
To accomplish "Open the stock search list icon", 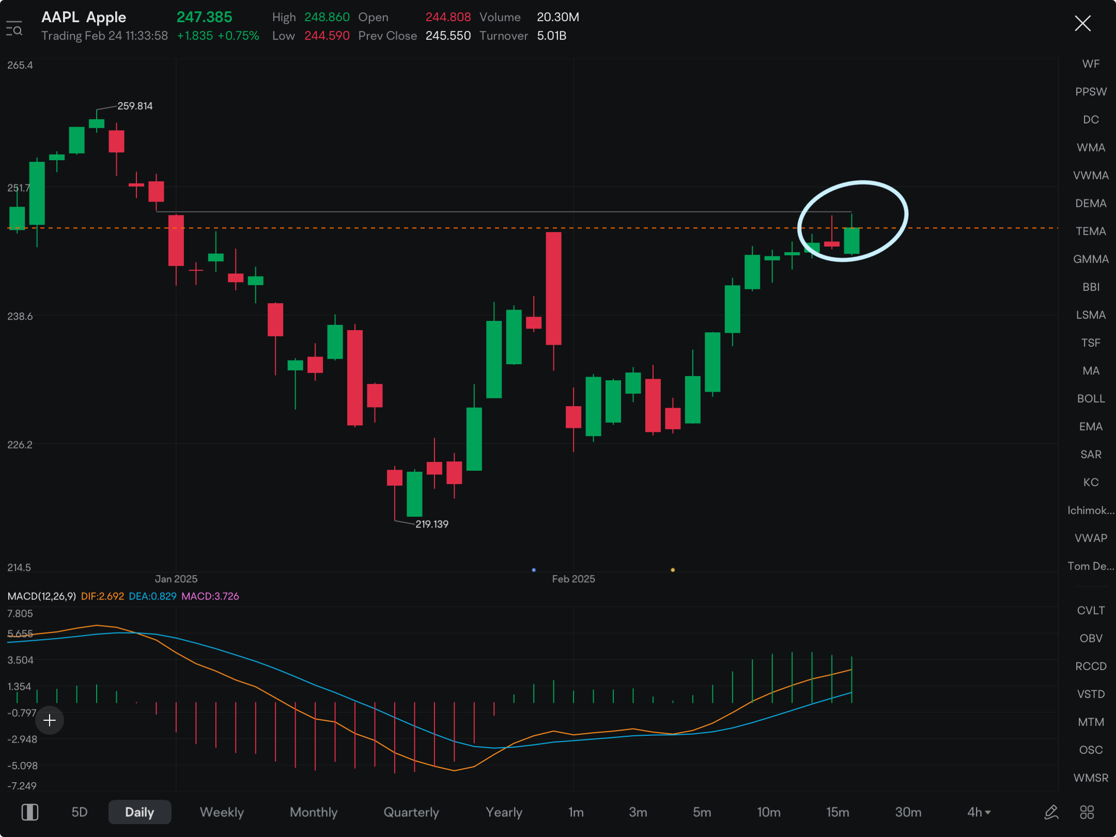I will click(14, 28).
